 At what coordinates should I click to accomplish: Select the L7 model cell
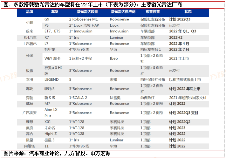coord(46,44)
